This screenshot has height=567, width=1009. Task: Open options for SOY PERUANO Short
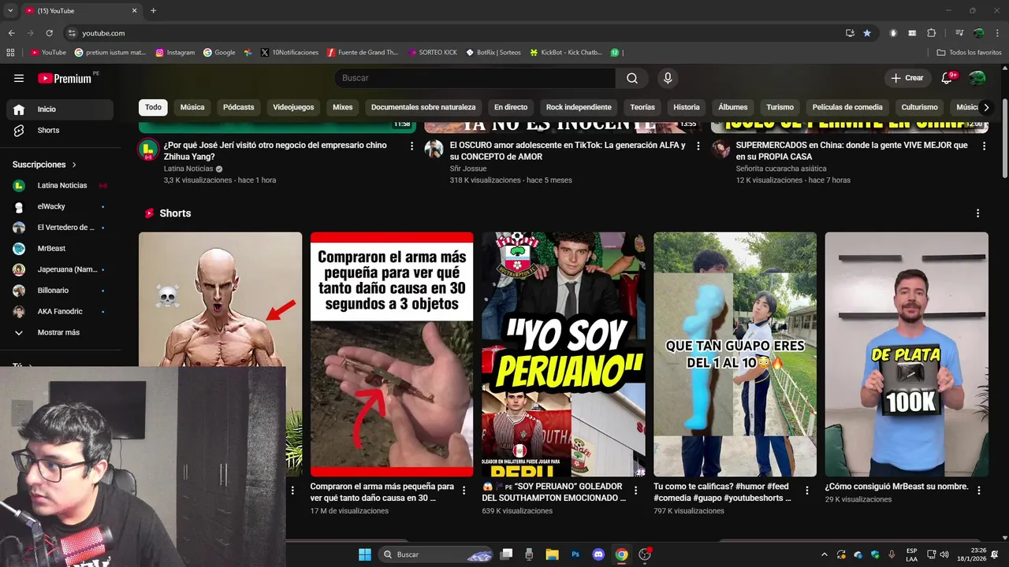tap(635, 490)
